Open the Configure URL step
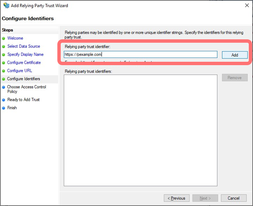The height and width of the screenshot is (206, 253). 19,71
